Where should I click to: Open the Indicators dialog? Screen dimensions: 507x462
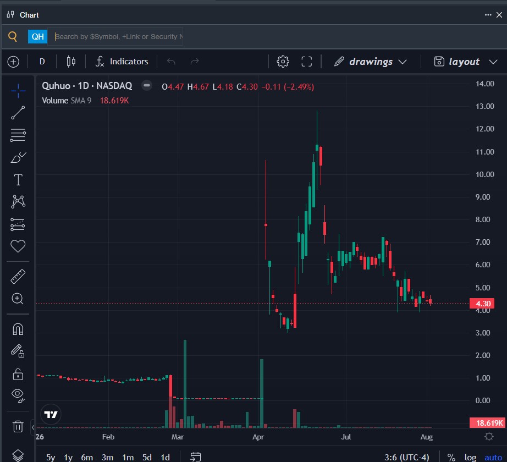coord(122,62)
